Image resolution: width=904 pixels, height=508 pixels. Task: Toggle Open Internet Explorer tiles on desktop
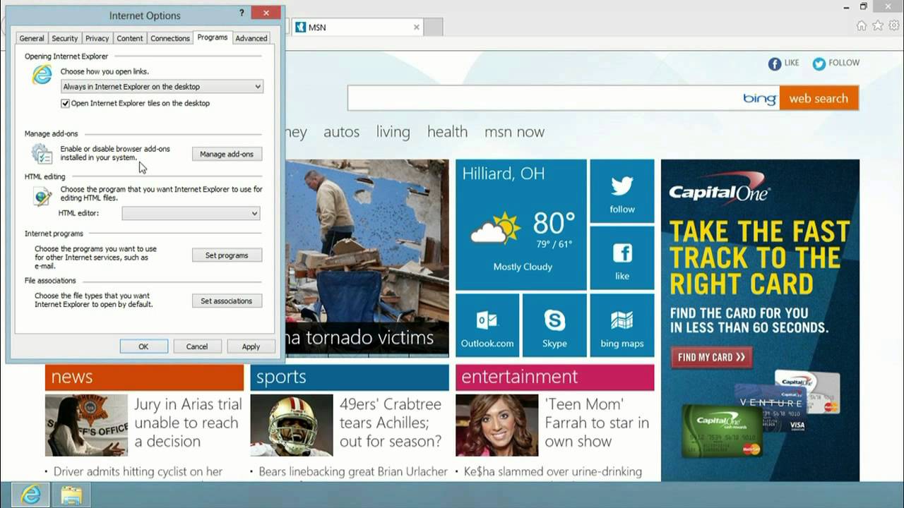click(66, 103)
